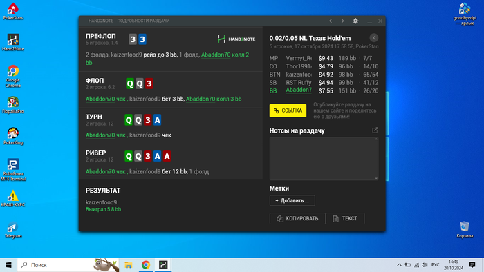Click winner name kaizenfood9 in result

point(101,202)
